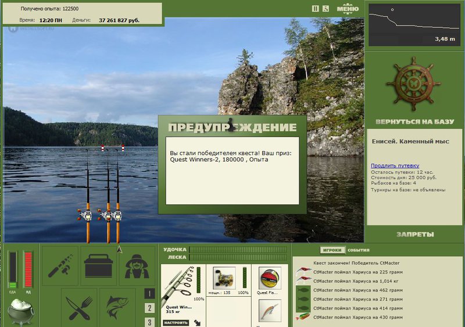Open the tackle box inventory icon
Viewport: 465px width, 327px height.
click(x=98, y=265)
